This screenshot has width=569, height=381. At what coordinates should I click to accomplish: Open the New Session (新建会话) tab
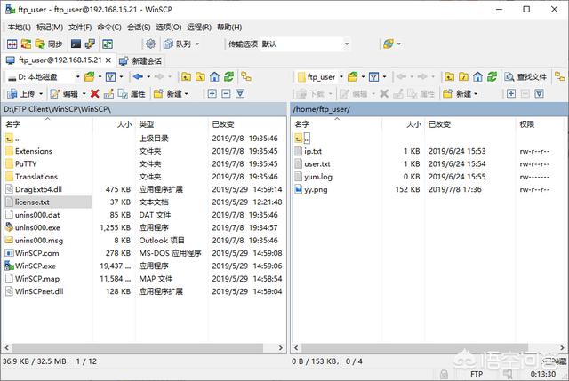(141, 60)
